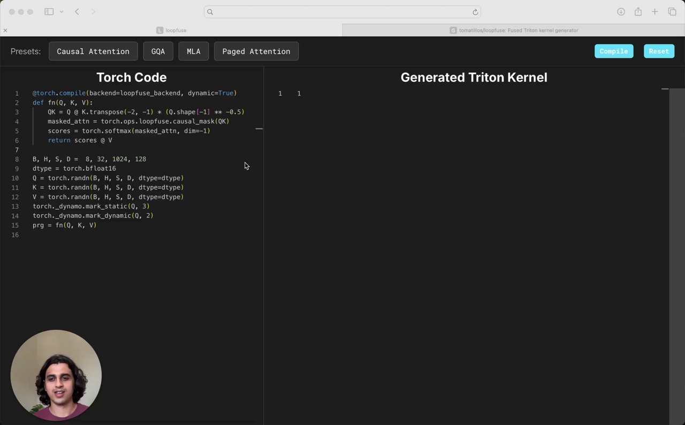Show tab overview icon
685x425 pixels.
click(x=672, y=12)
